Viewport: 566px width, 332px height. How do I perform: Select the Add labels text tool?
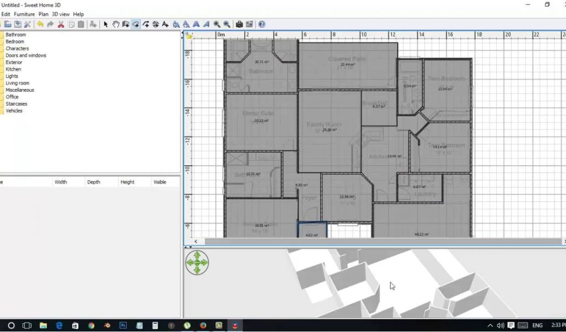(166, 24)
